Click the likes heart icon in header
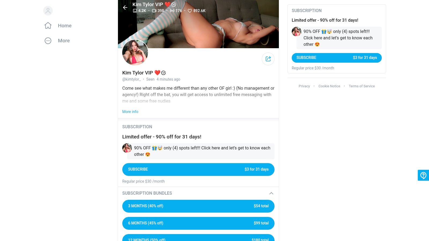Viewport: 429px width, 241px height. click(190, 11)
